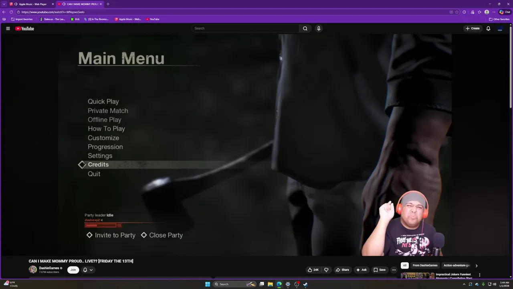513x289 pixels.
Task: Open browser settings and more ellipsis
Action: pyautogui.click(x=494, y=12)
